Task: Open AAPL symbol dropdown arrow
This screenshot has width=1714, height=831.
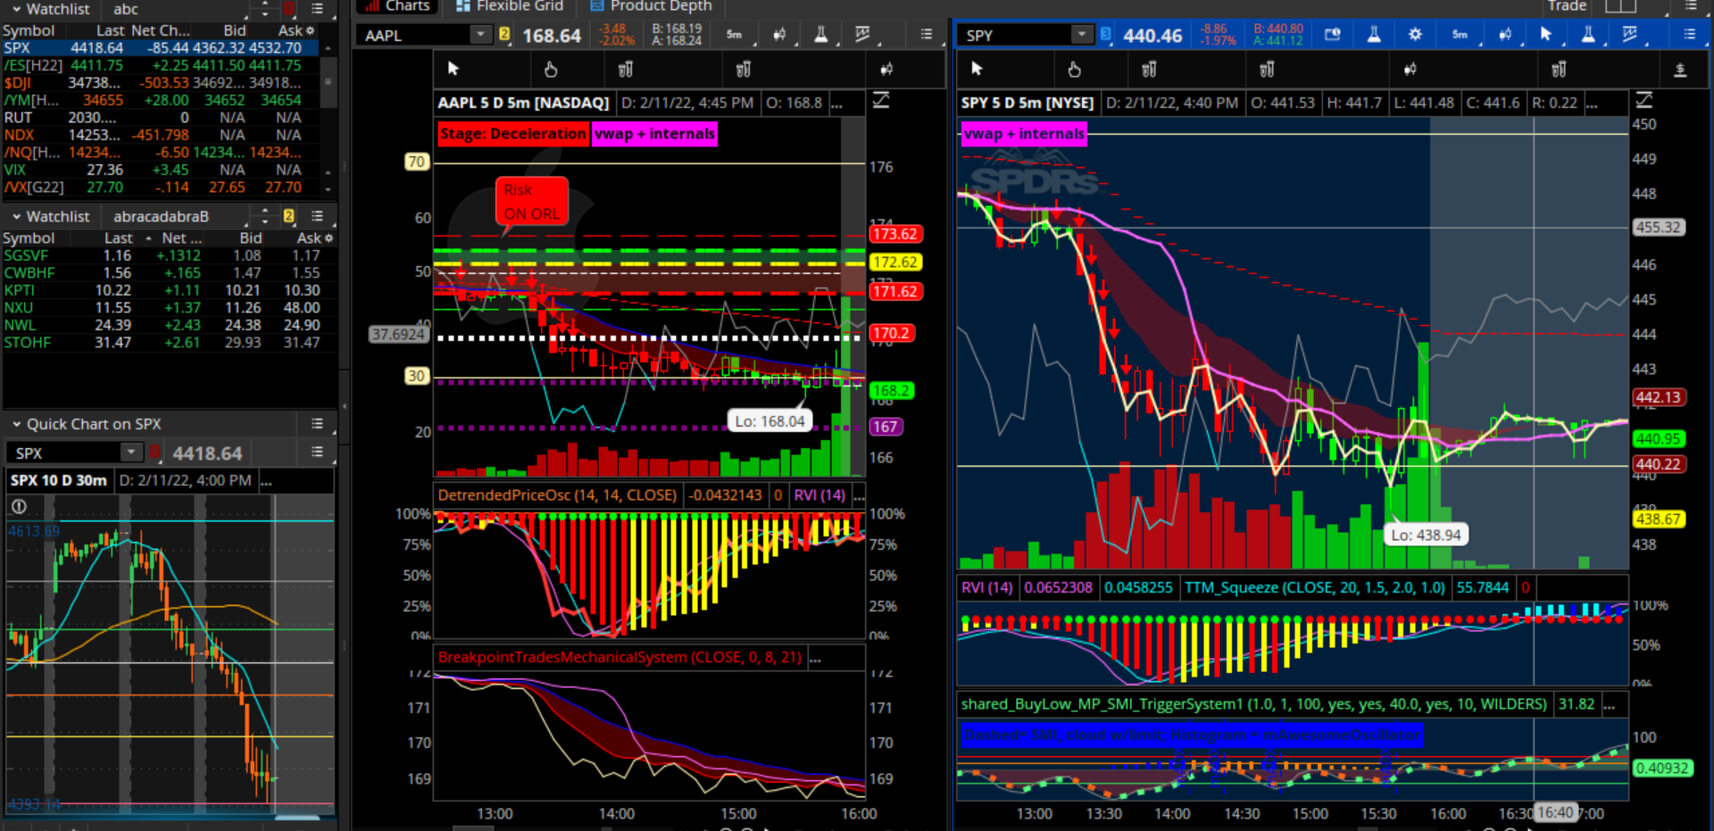Action: (x=481, y=35)
